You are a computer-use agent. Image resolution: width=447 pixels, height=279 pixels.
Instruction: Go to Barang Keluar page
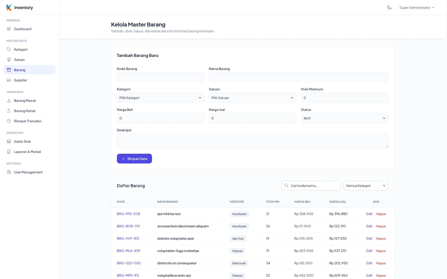click(x=30, y=111)
